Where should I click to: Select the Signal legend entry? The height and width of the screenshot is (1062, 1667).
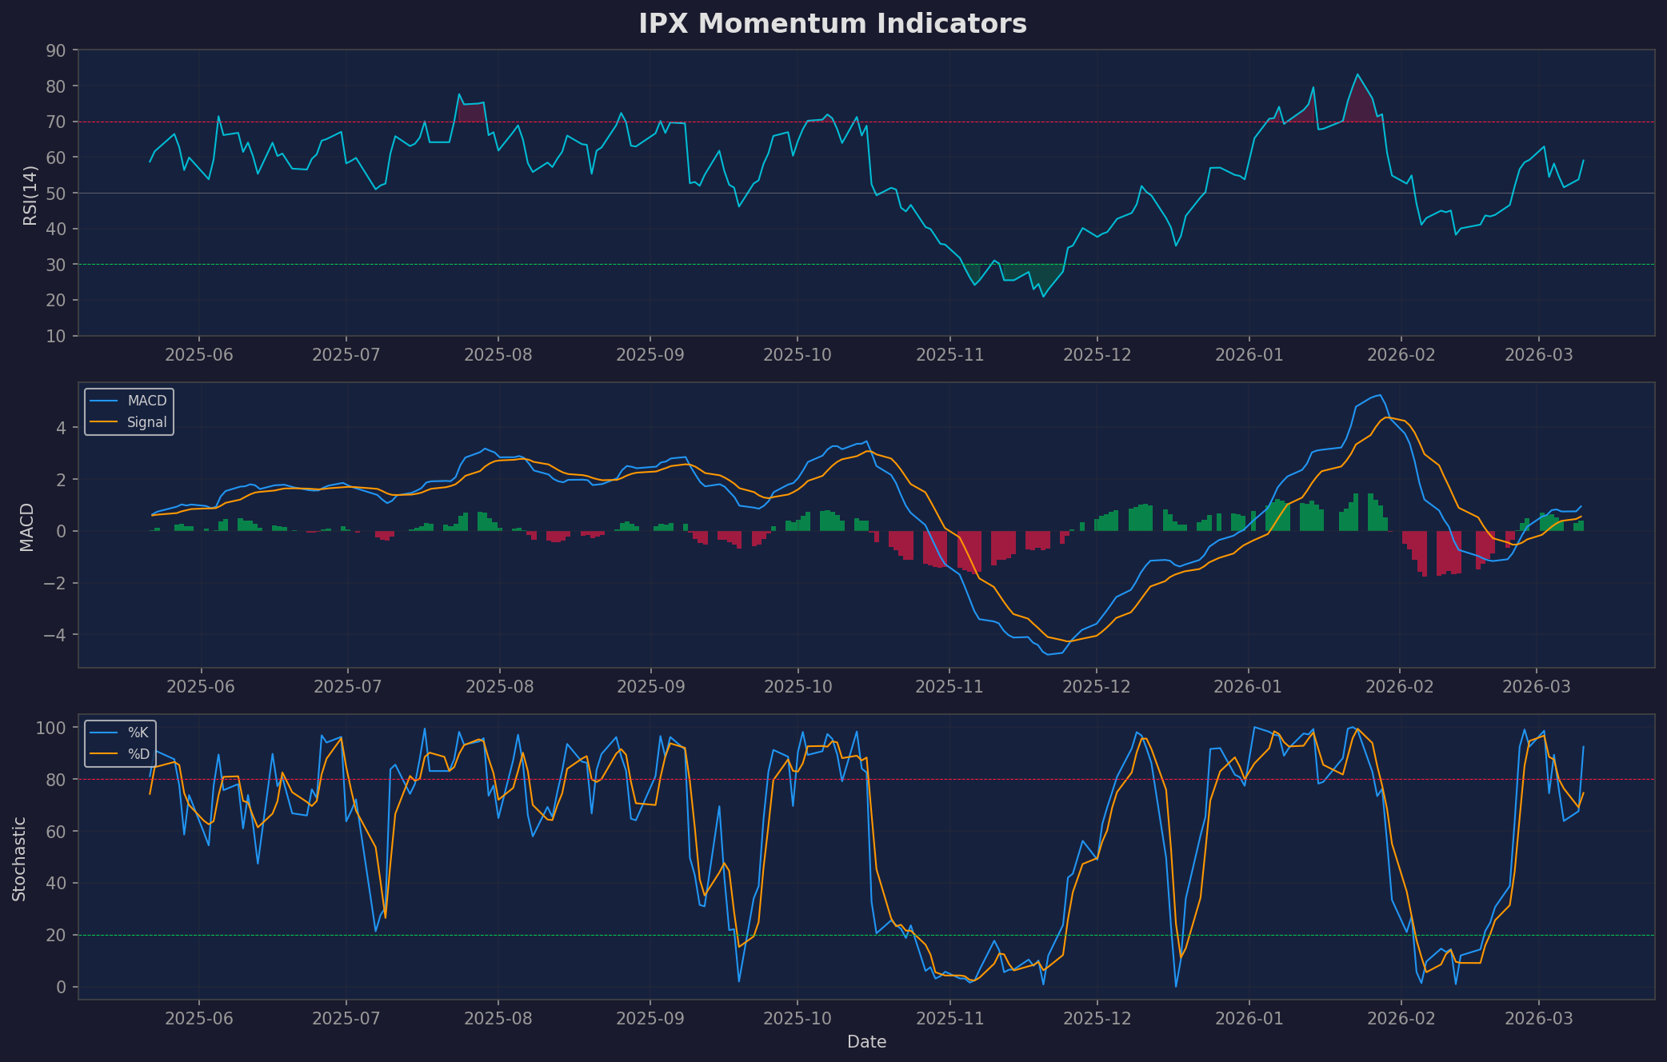[x=146, y=421]
